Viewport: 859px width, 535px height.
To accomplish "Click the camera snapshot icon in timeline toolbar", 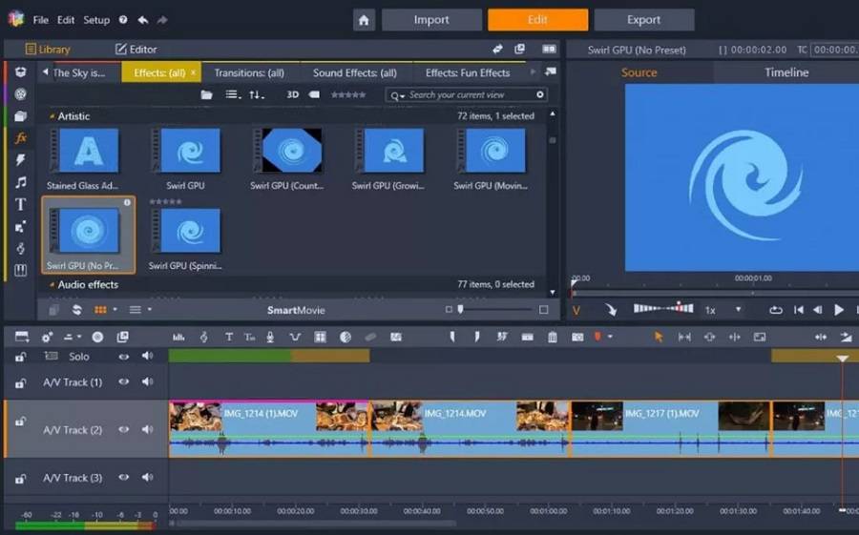I will pos(577,337).
